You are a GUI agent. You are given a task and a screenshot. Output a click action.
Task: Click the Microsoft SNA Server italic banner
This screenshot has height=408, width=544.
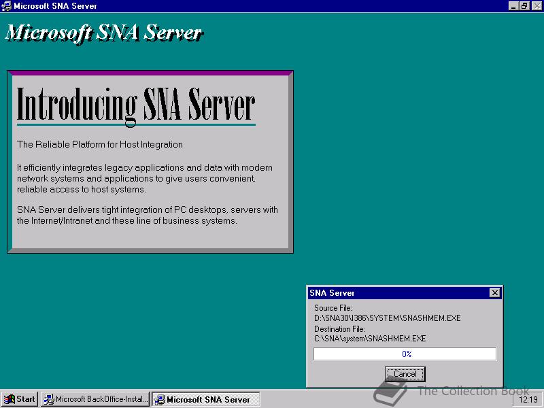[104, 33]
